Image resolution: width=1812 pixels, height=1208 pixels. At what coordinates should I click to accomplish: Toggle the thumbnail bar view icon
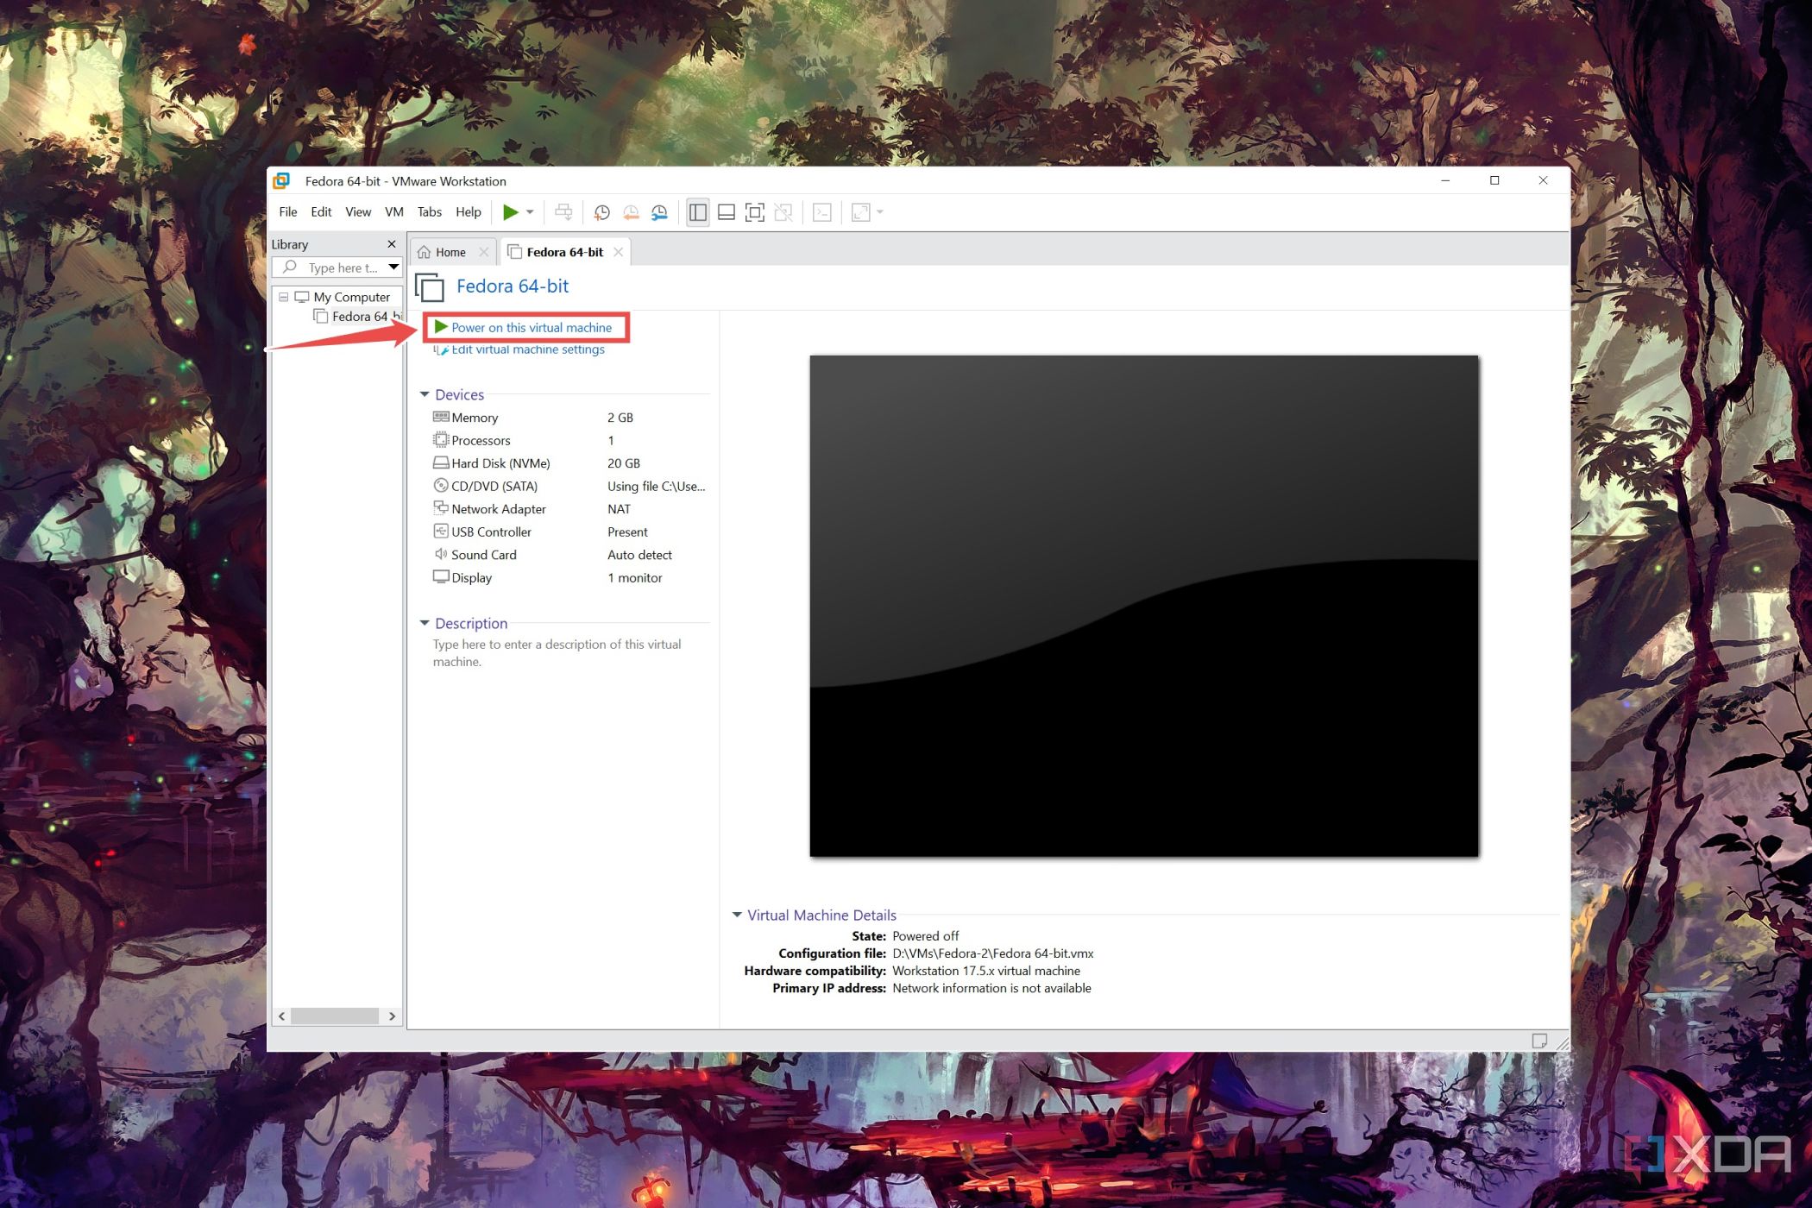[x=727, y=212]
